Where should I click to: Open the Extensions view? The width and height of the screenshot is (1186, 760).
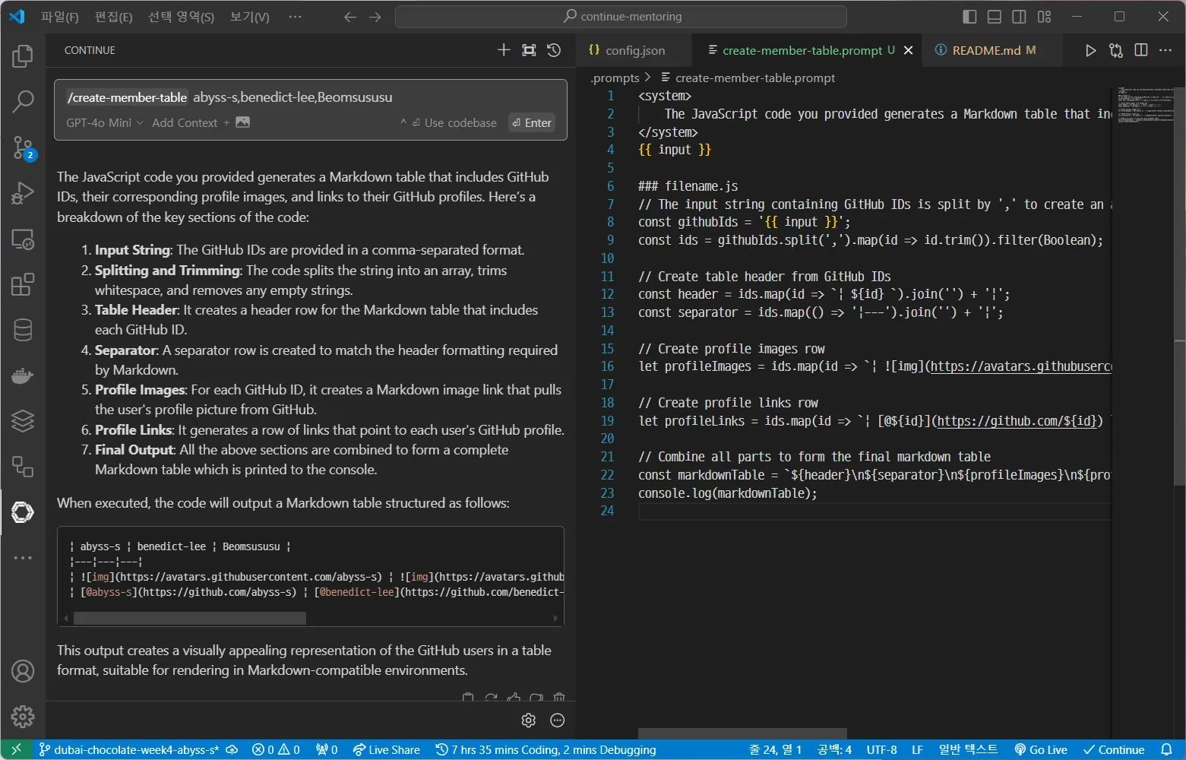click(23, 284)
